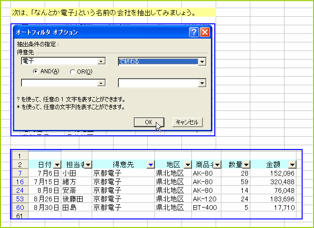314x228 pixels.
Task: Open the 地区 column filter arrow
Action: [188, 165]
